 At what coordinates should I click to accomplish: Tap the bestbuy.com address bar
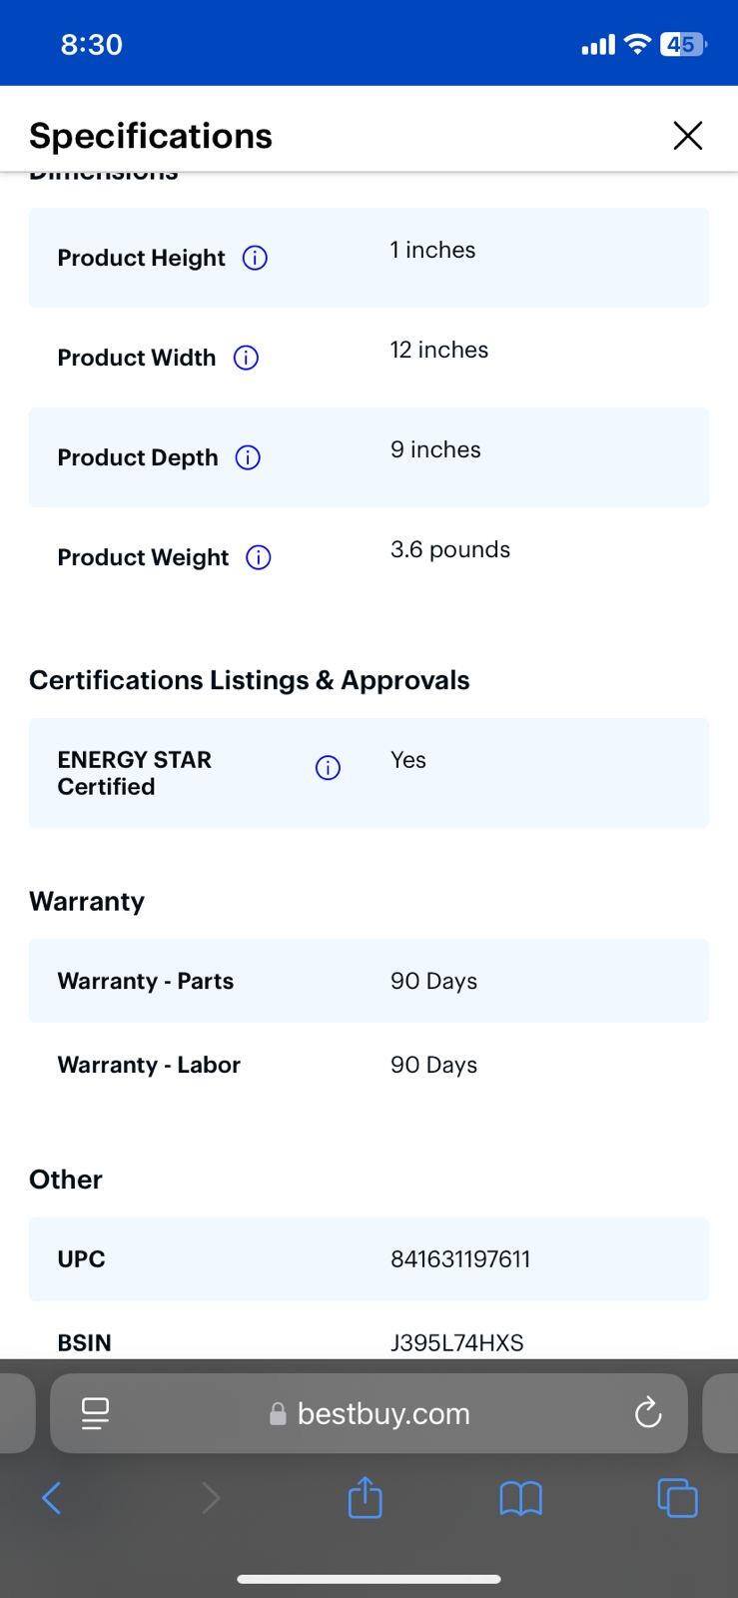382,1413
